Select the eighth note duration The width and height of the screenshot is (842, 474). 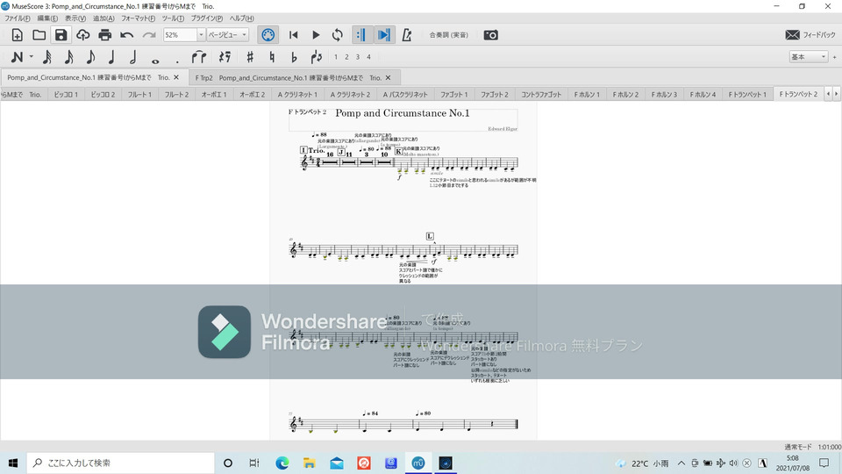pyautogui.click(x=90, y=57)
